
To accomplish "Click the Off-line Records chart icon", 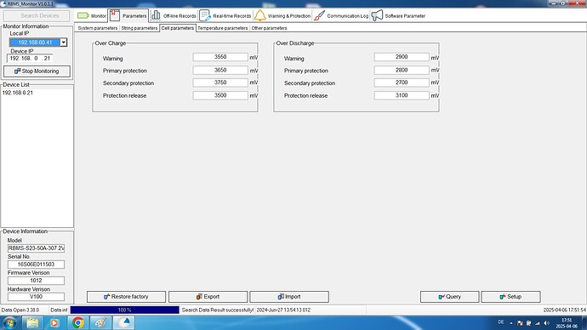I will pos(156,15).
